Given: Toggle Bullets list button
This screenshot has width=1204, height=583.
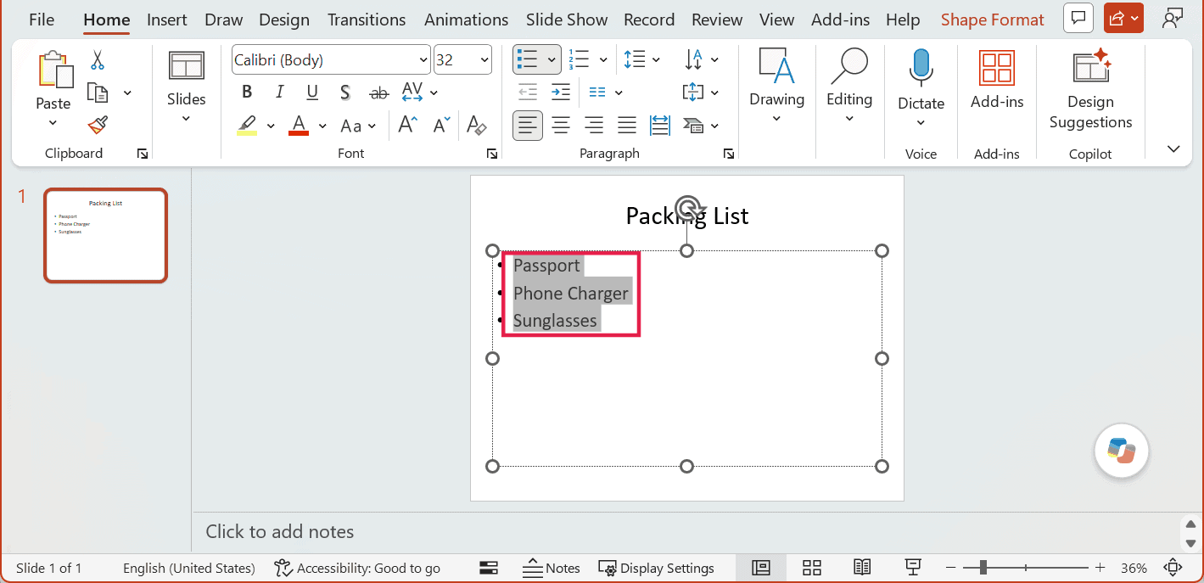Looking at the screenshot, I should coord(528,59).
